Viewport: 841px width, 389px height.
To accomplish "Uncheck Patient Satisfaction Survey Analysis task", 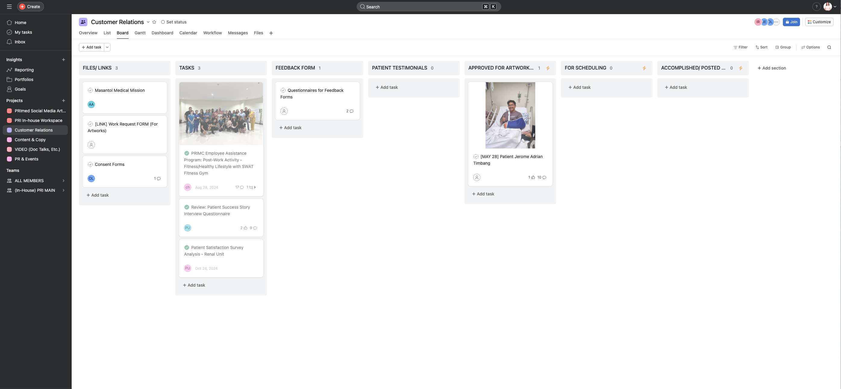I will (187, 248).
